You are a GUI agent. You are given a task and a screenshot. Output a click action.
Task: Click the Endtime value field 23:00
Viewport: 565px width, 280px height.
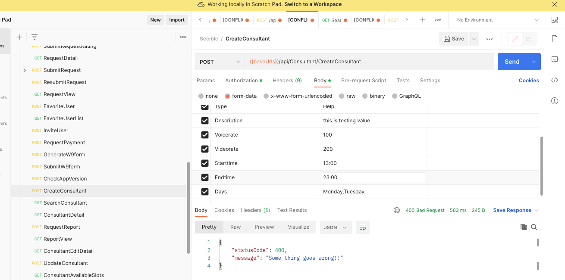[x=373, y=177]
